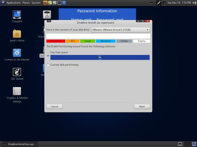Screen dimensions: 197x147
Task: Click the workspace switcher in bottom right
Action: point(194,144)
